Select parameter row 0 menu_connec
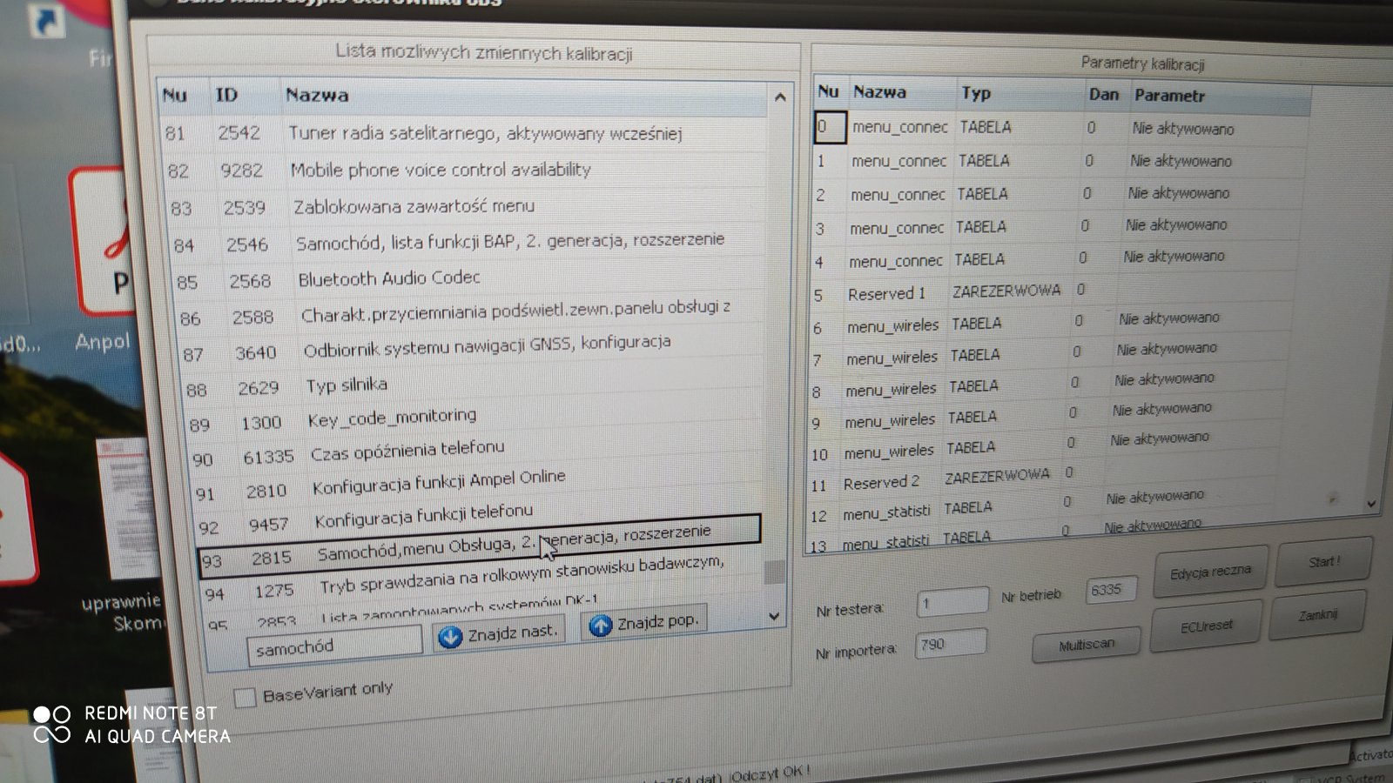The width and height of the screenshot is (1393, 783). (x=1062, y=128)
